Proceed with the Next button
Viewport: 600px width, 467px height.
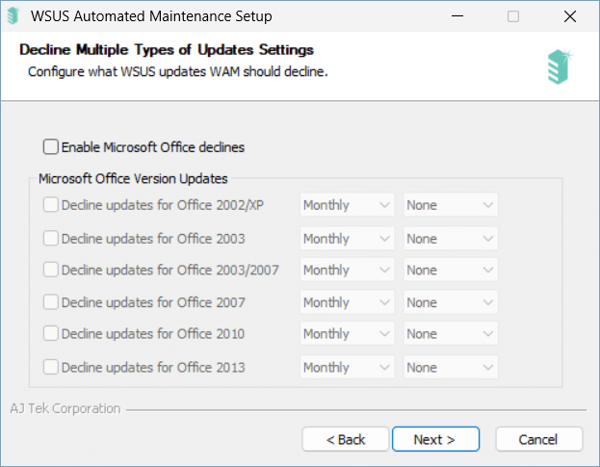click(435, 439)
